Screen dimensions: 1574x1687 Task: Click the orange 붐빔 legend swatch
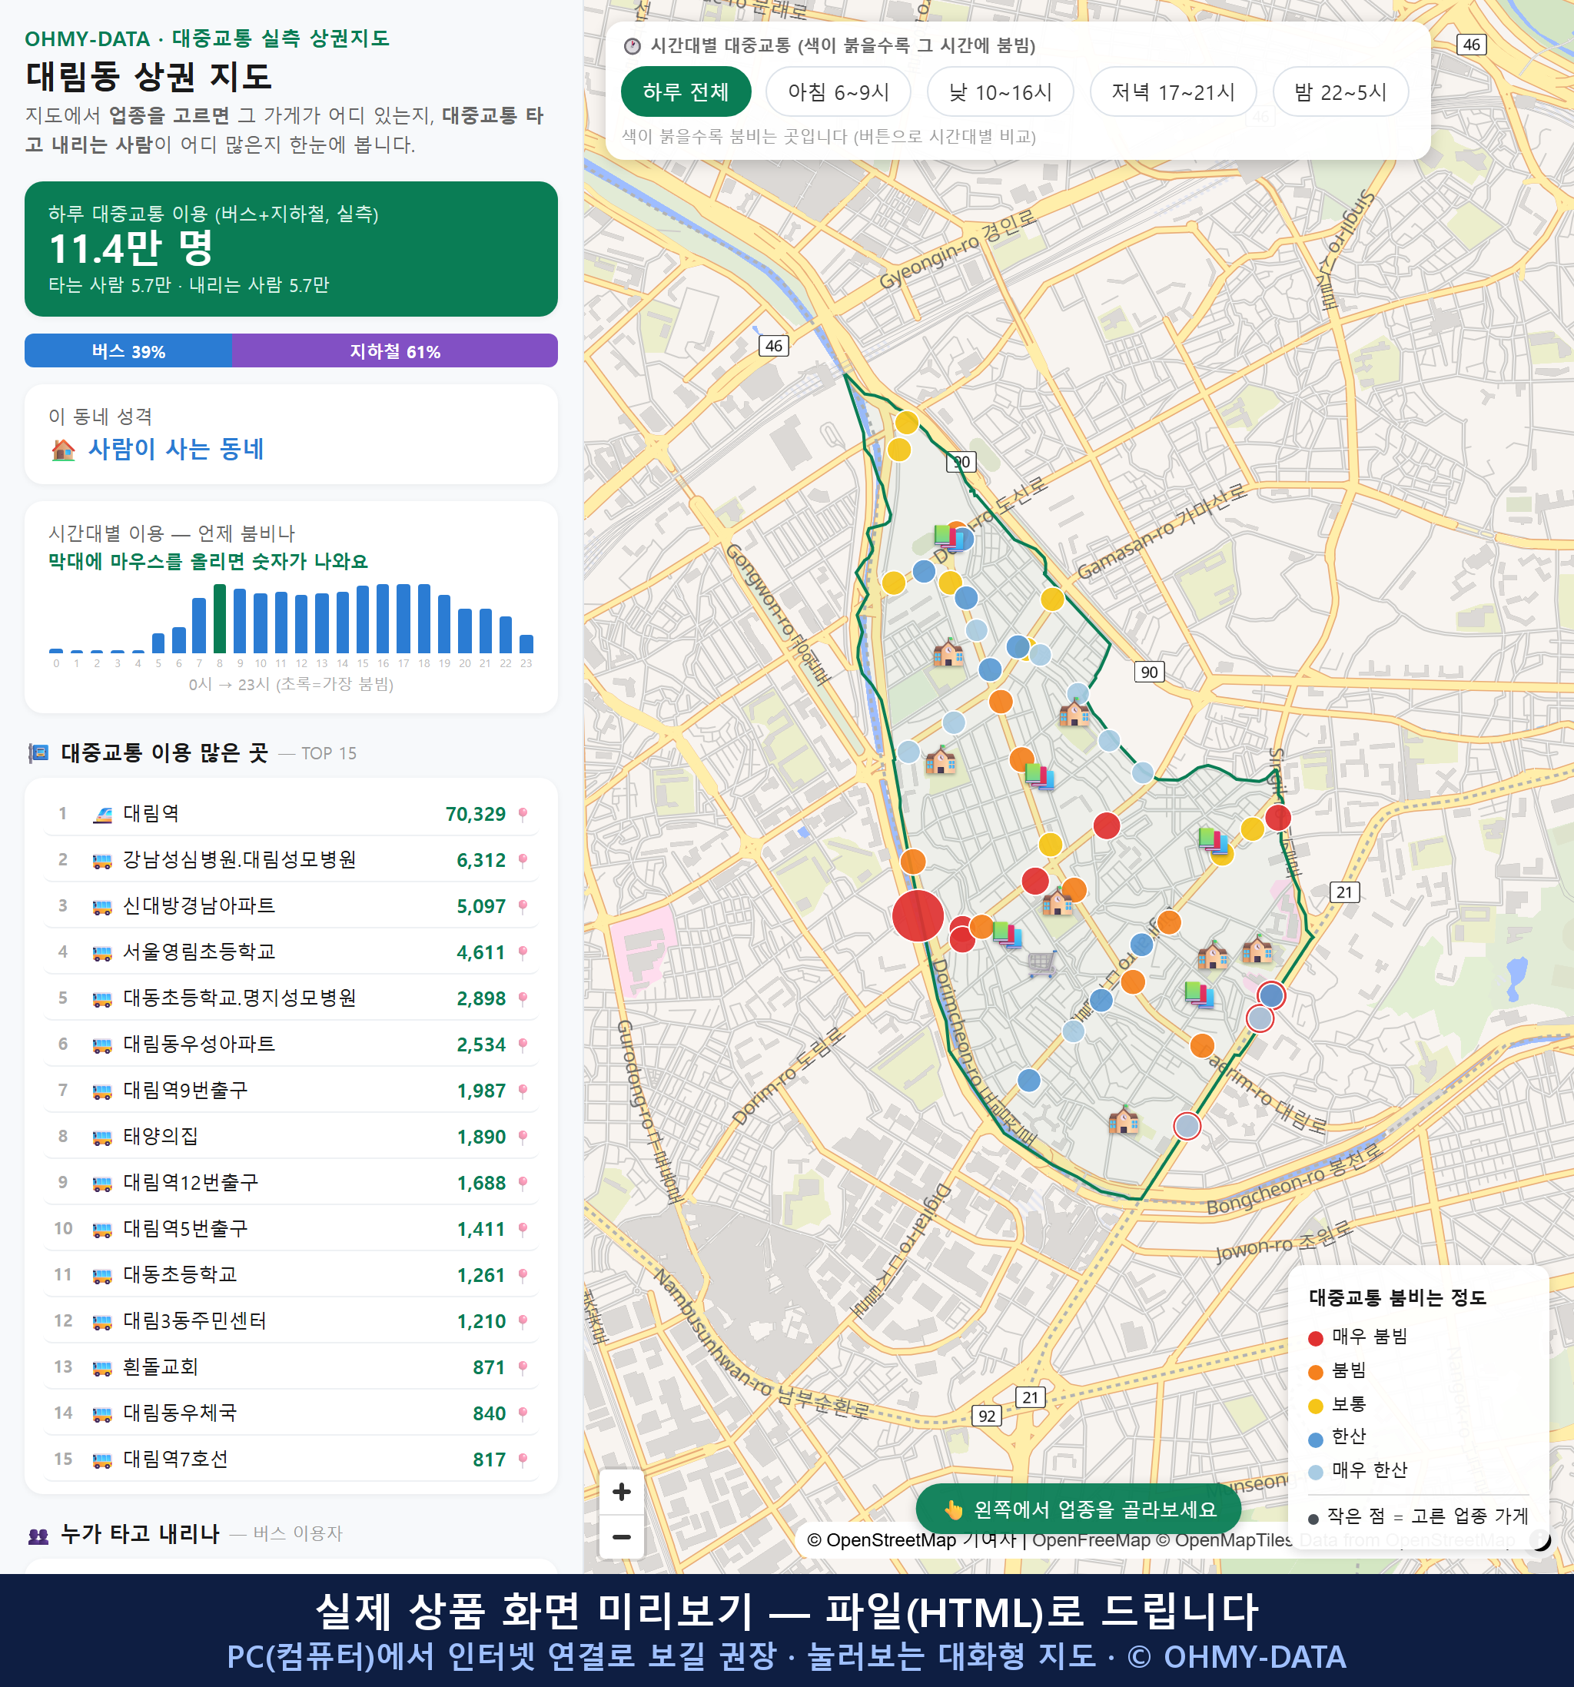tap(1316, 1372)
